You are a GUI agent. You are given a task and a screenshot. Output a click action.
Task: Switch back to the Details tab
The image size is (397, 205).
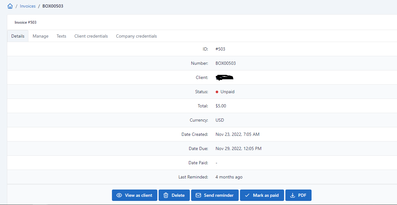click(x=18, y=36)
